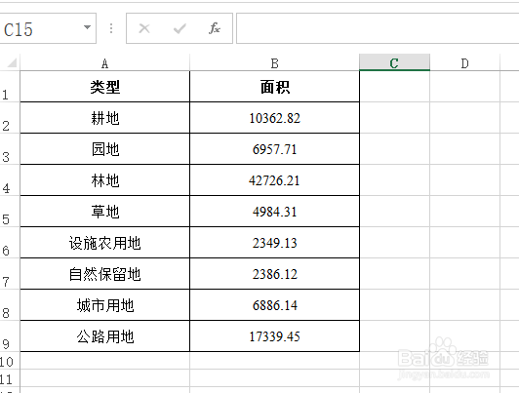Select column A header
The image size is (519, 393).
(105, 62)
